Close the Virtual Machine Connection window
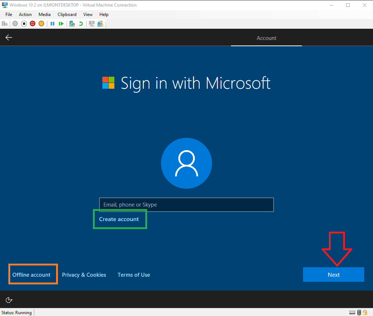373x316 pixels. 364,5
